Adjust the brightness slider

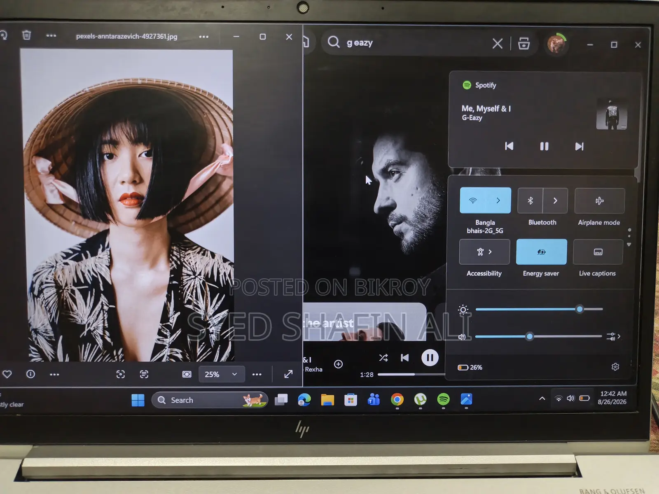539,309
